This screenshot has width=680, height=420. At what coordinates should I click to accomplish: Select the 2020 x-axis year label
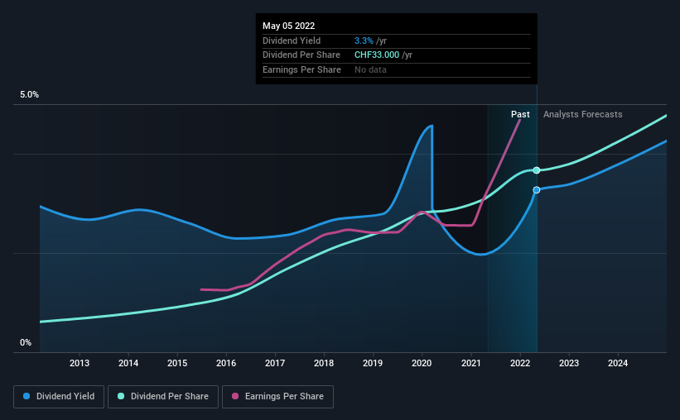point(422,363)
